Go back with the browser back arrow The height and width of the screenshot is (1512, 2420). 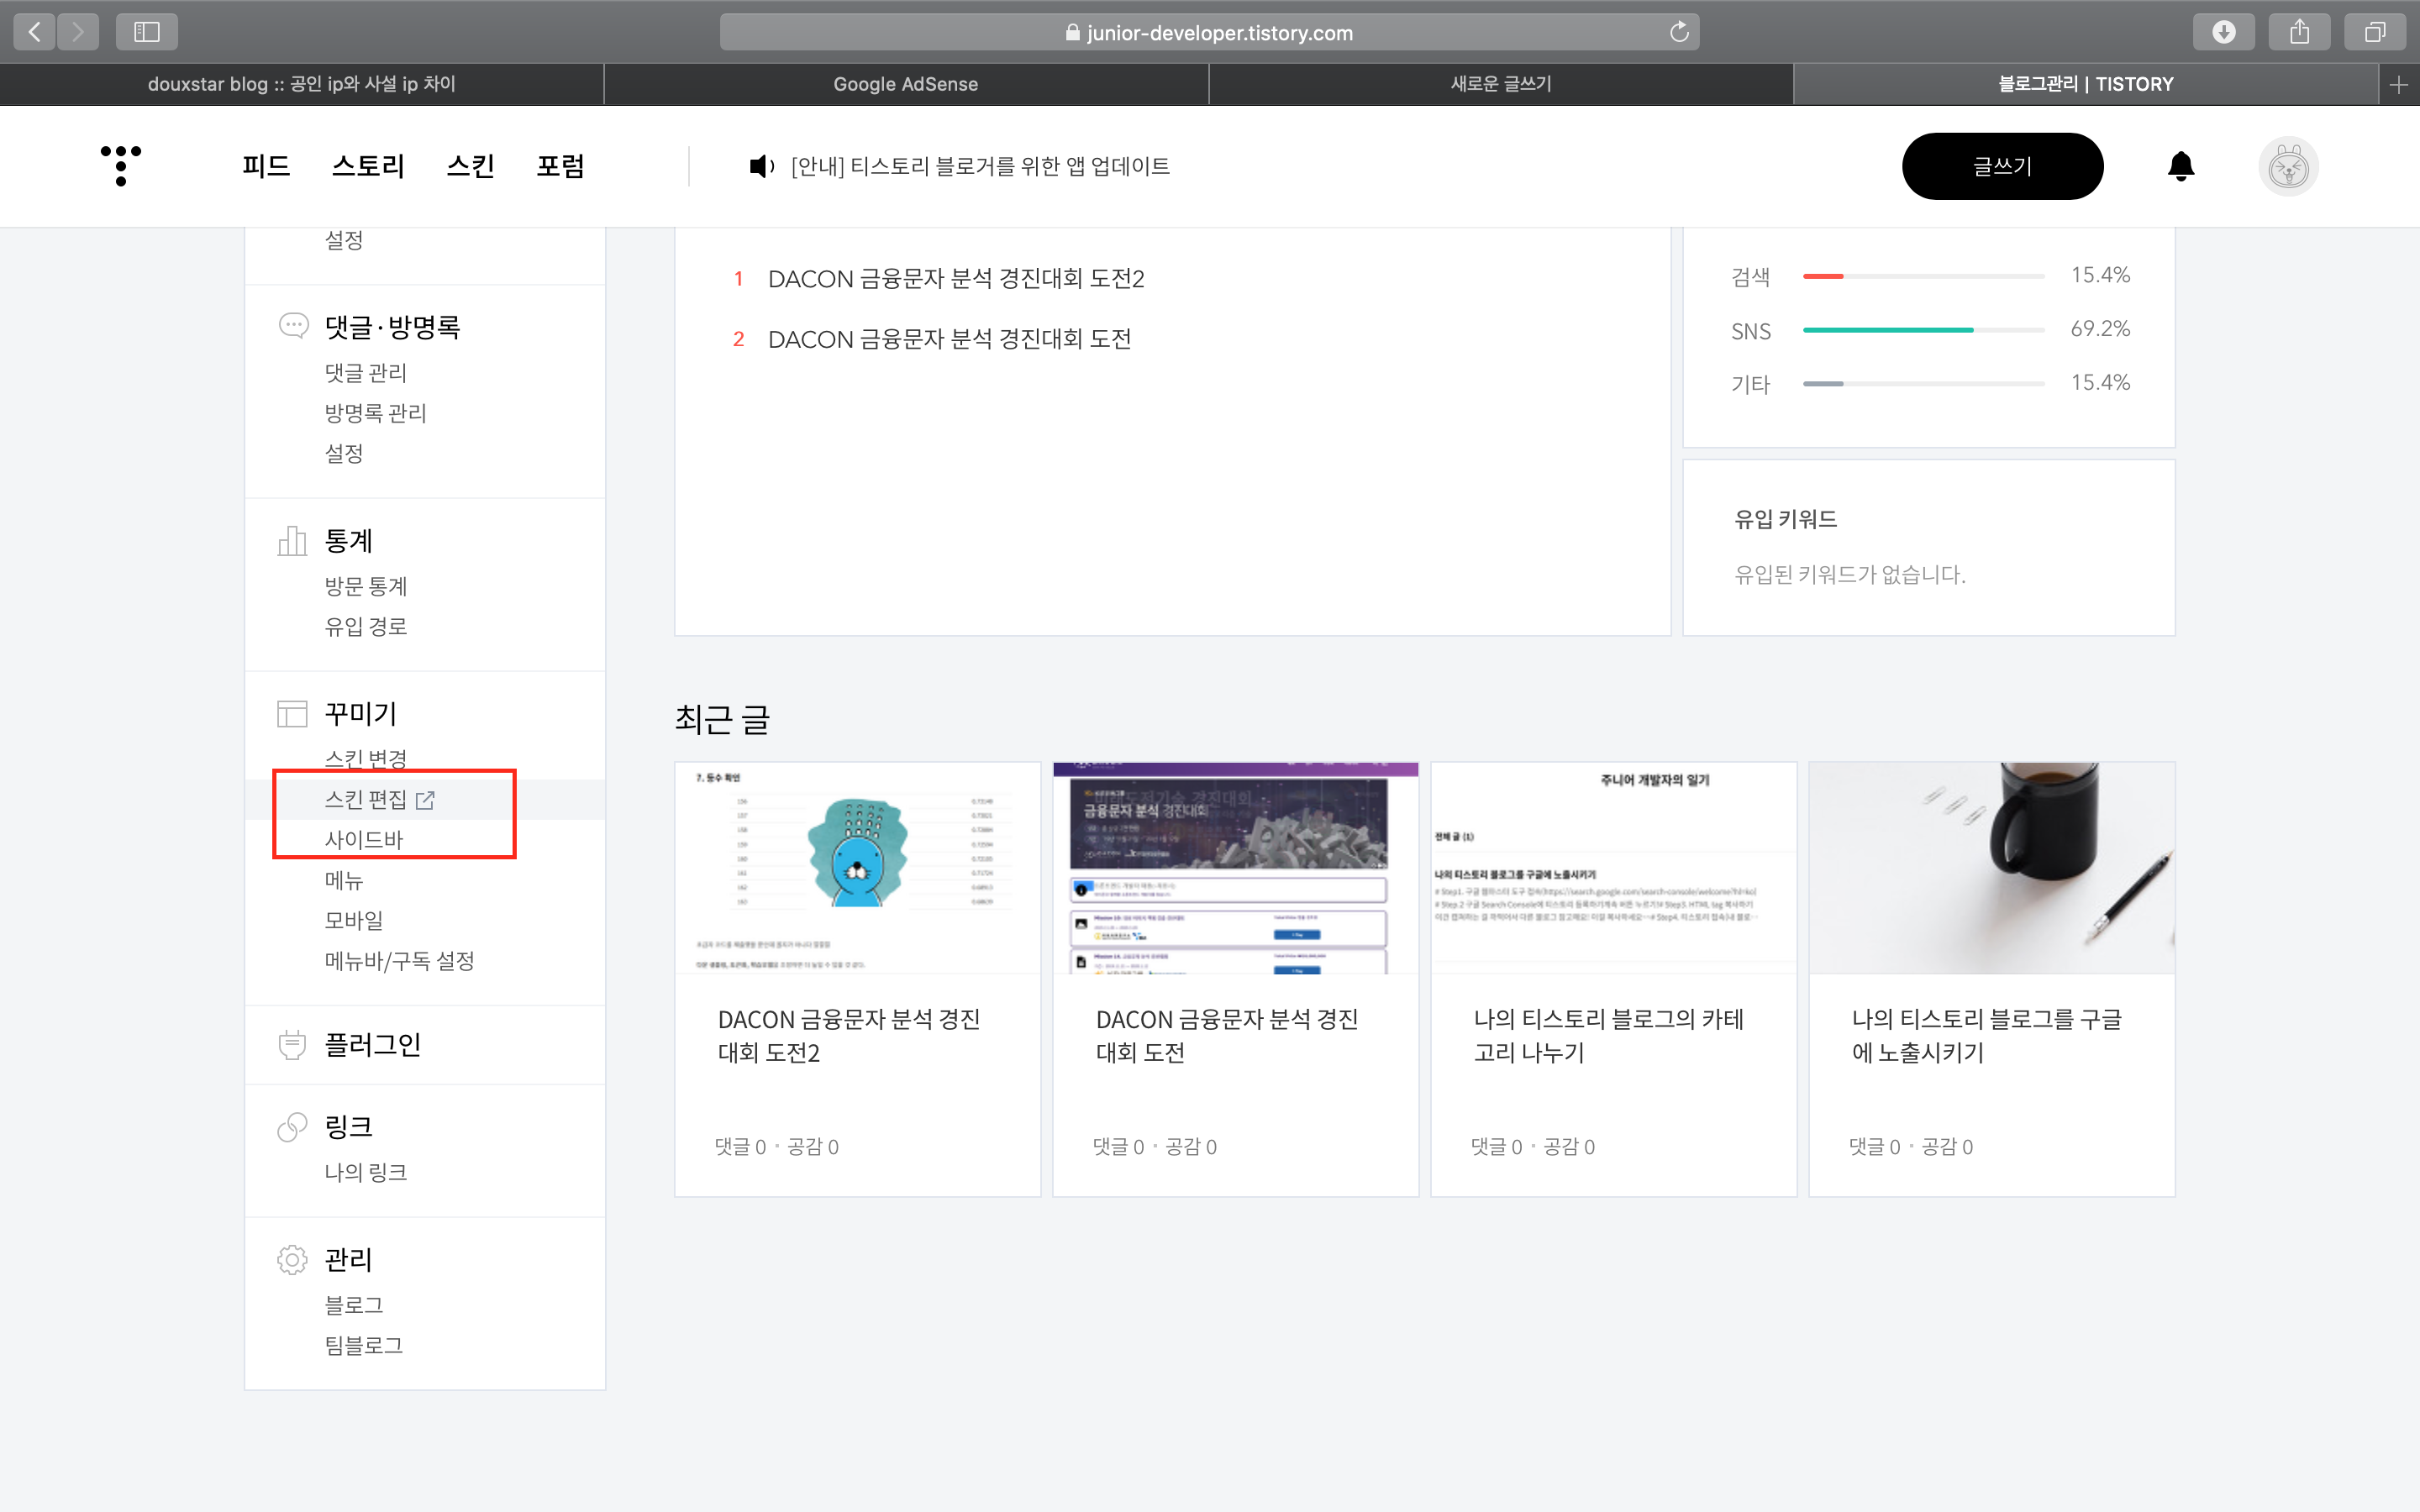click(35, 32)
